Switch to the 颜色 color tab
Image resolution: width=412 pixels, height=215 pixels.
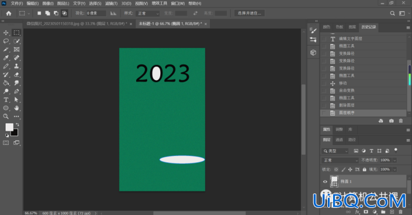[326, 27]
